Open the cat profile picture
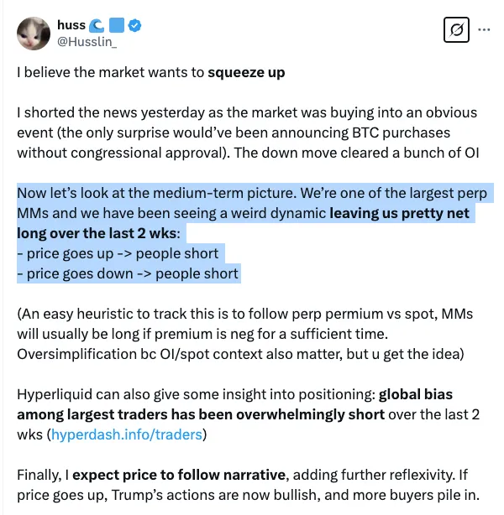This screenshot has width=504, height=515. [x=34, y=33]
